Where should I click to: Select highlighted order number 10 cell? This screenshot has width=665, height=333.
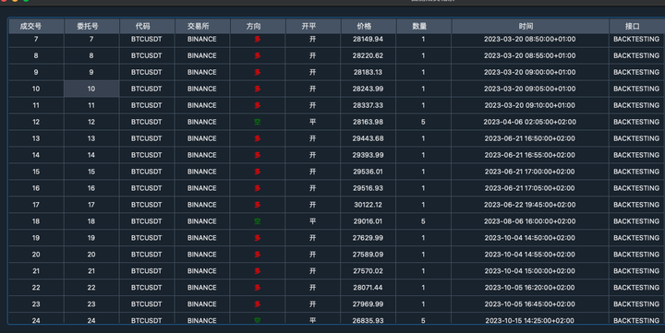(91, 89)
